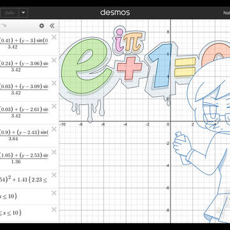Click the redo arrow in expression toolbar
The image size is (230, 230).
pyautogui.click(x=4, y=26)
